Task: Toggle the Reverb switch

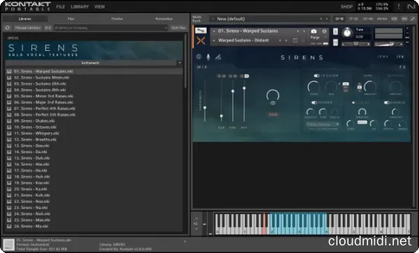Action: (314, 102)
